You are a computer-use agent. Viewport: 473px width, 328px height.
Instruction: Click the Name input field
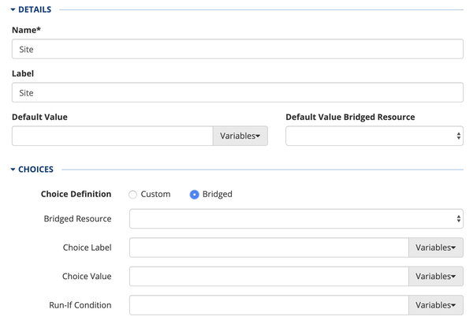237,49
